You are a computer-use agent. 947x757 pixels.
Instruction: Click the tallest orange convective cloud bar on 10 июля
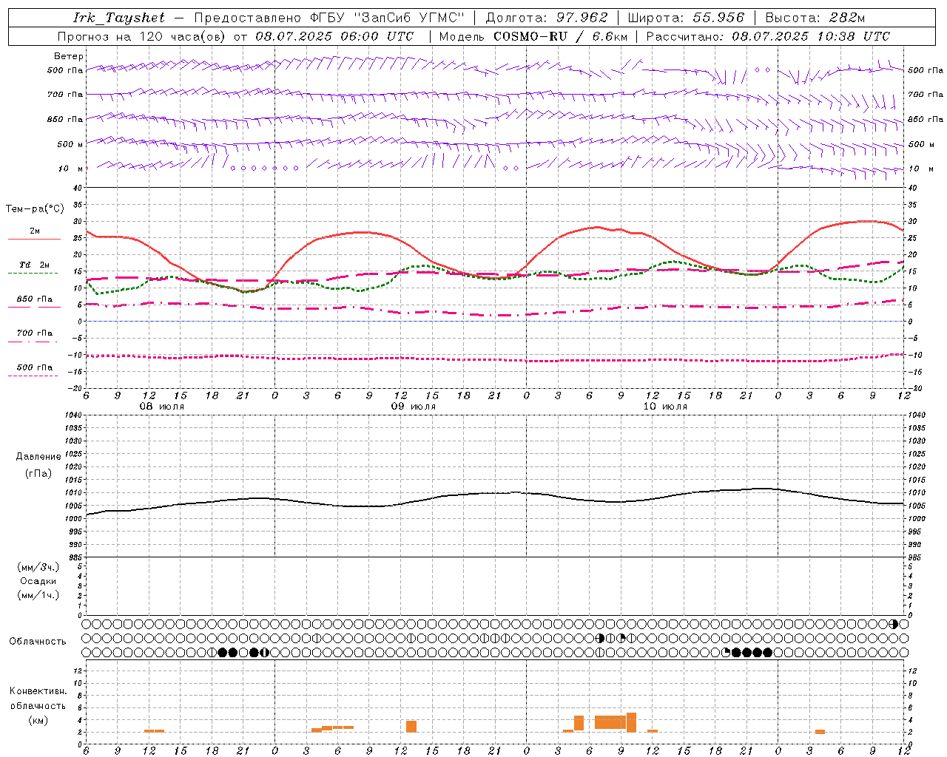631,722
